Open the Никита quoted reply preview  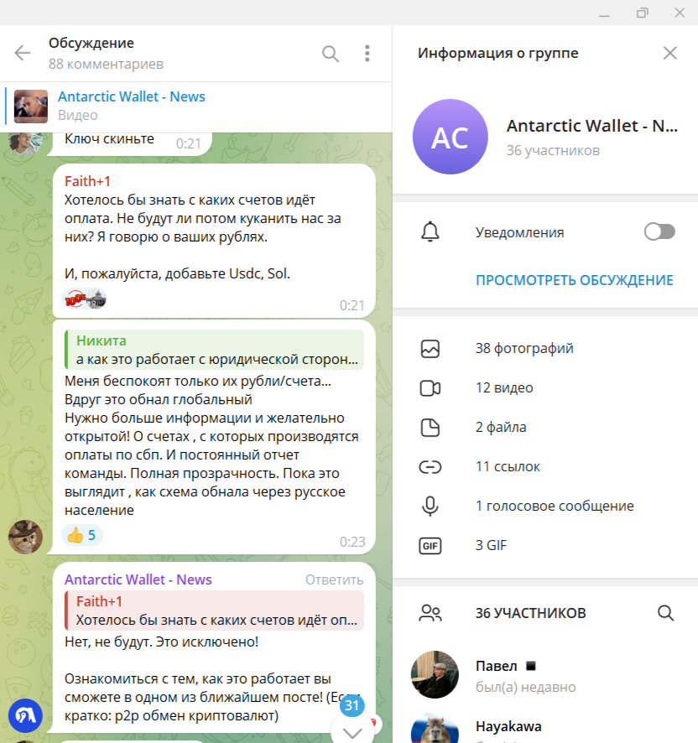(214, 350)
